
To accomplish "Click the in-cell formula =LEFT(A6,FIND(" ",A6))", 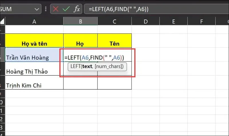I will coord(94,58).
